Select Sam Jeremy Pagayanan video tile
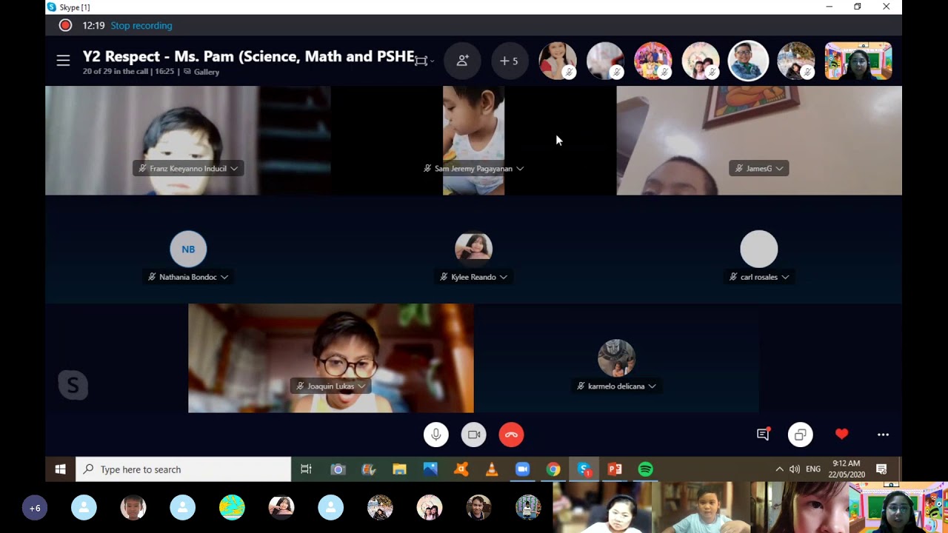Screen dimensions: 948x533 (474, 141)
